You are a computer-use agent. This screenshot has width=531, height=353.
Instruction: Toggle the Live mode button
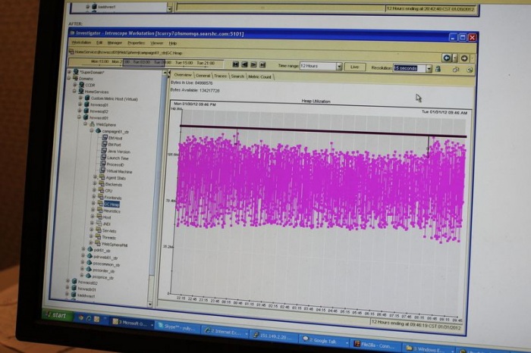click(354, 67)
